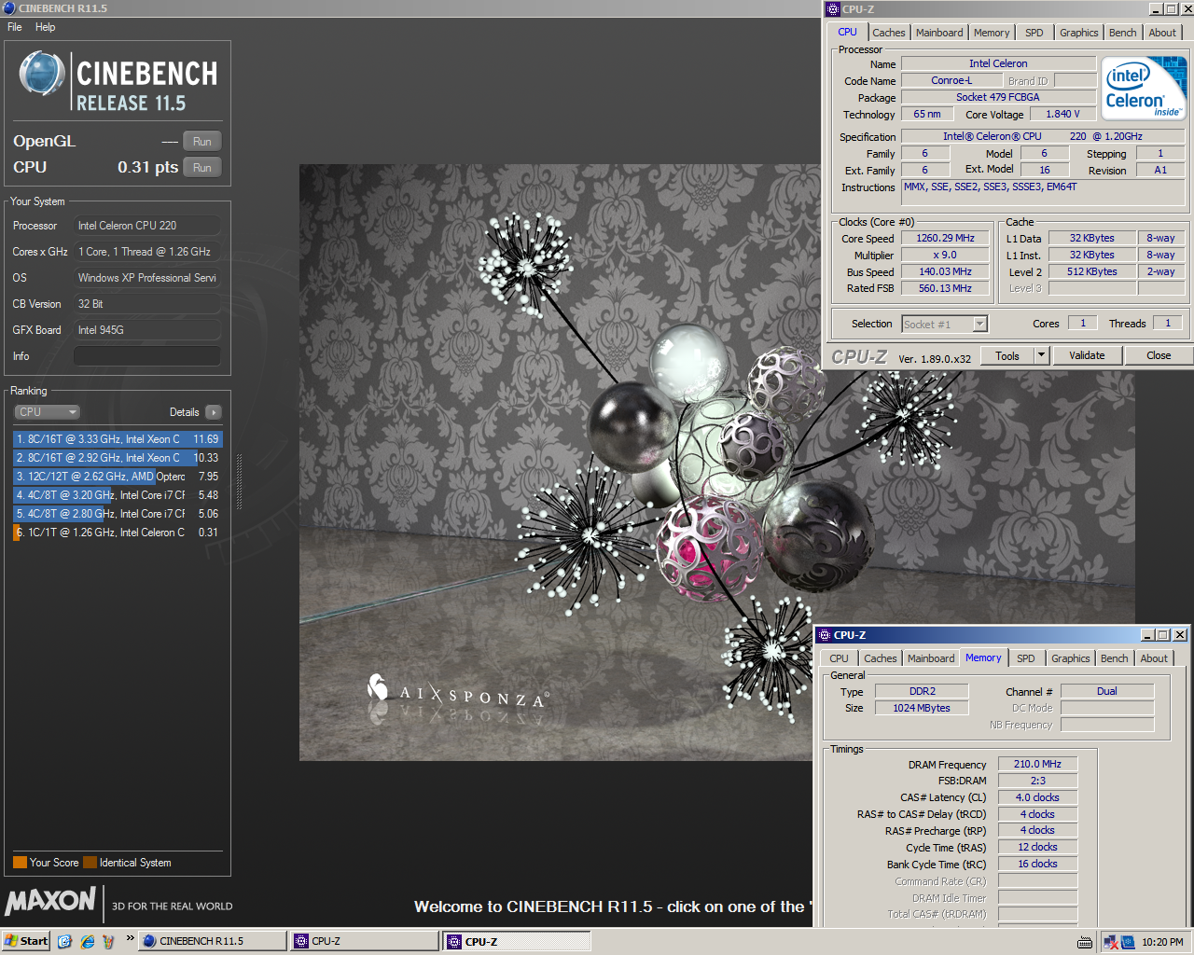1194x955 pixels.
Task: Expand quick launch overflow chevron
Action: tap(130, 938)
